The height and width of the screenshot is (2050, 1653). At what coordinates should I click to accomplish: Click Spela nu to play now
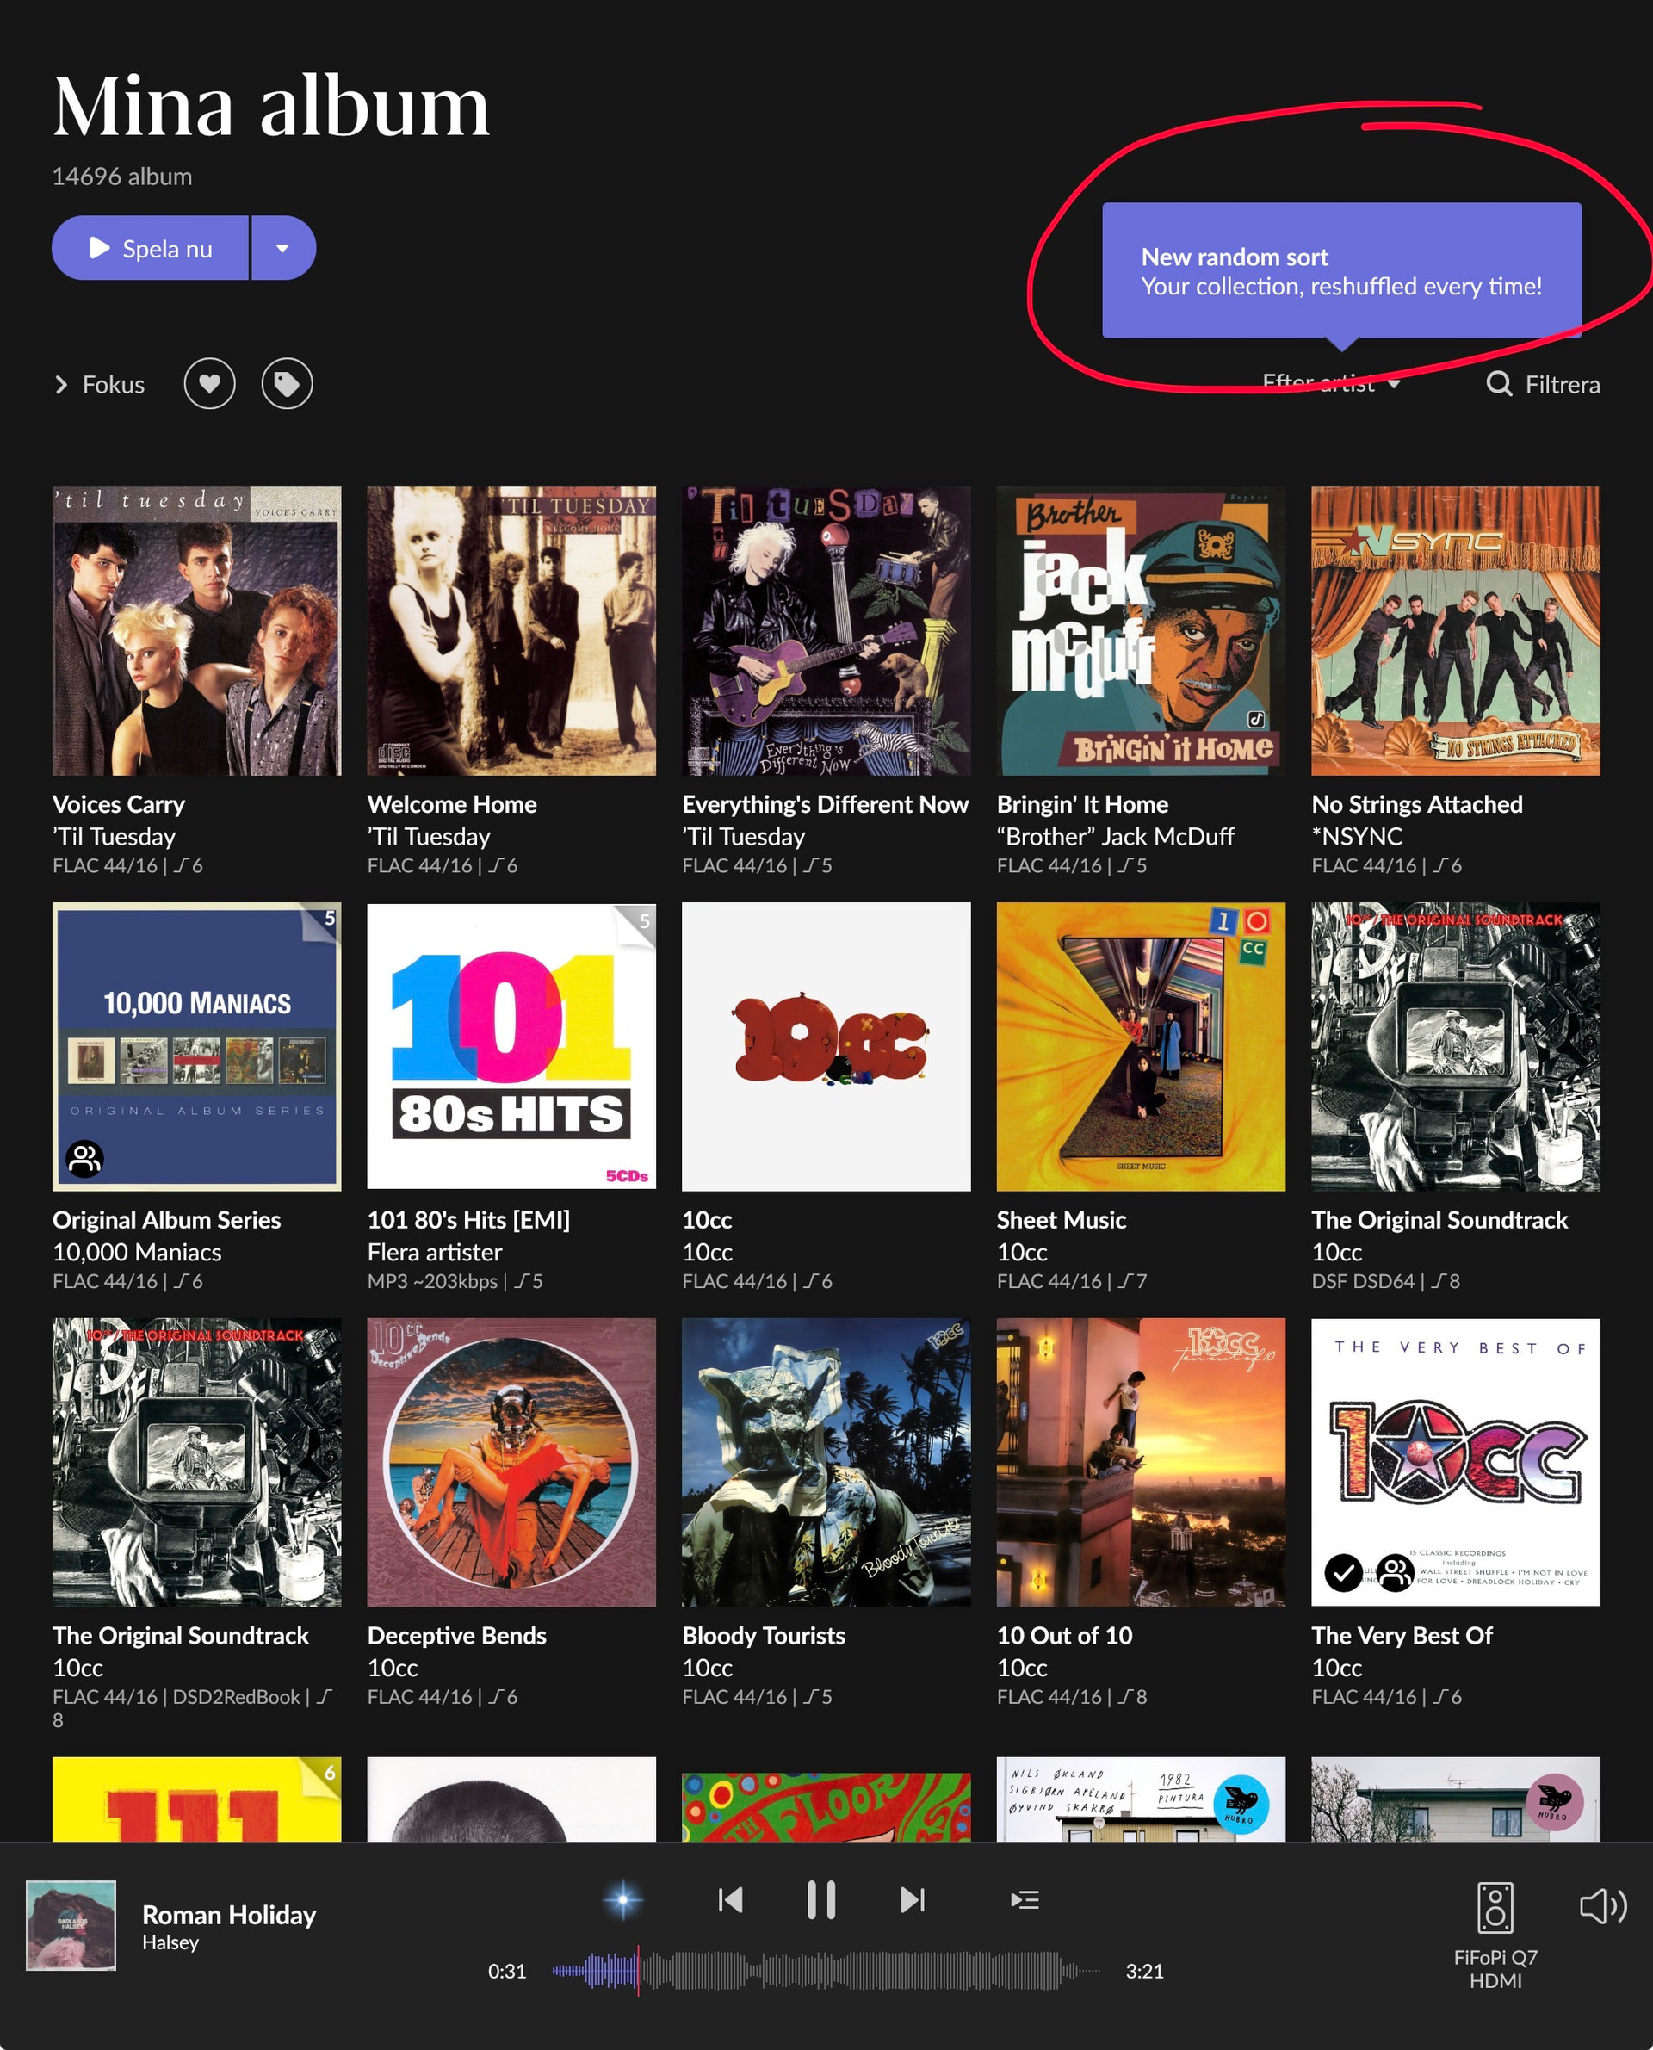click(x=151, y=248)
